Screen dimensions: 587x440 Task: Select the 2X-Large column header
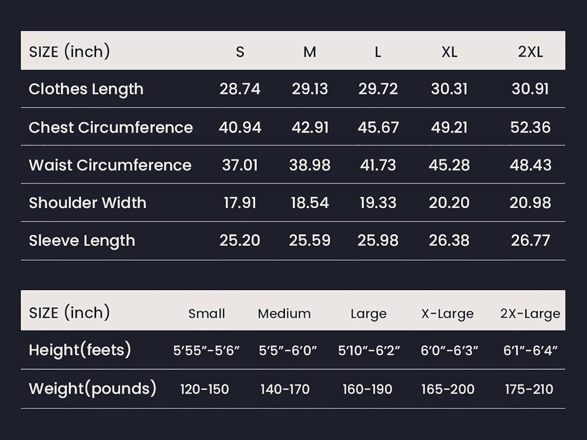(x=530, y=313)
